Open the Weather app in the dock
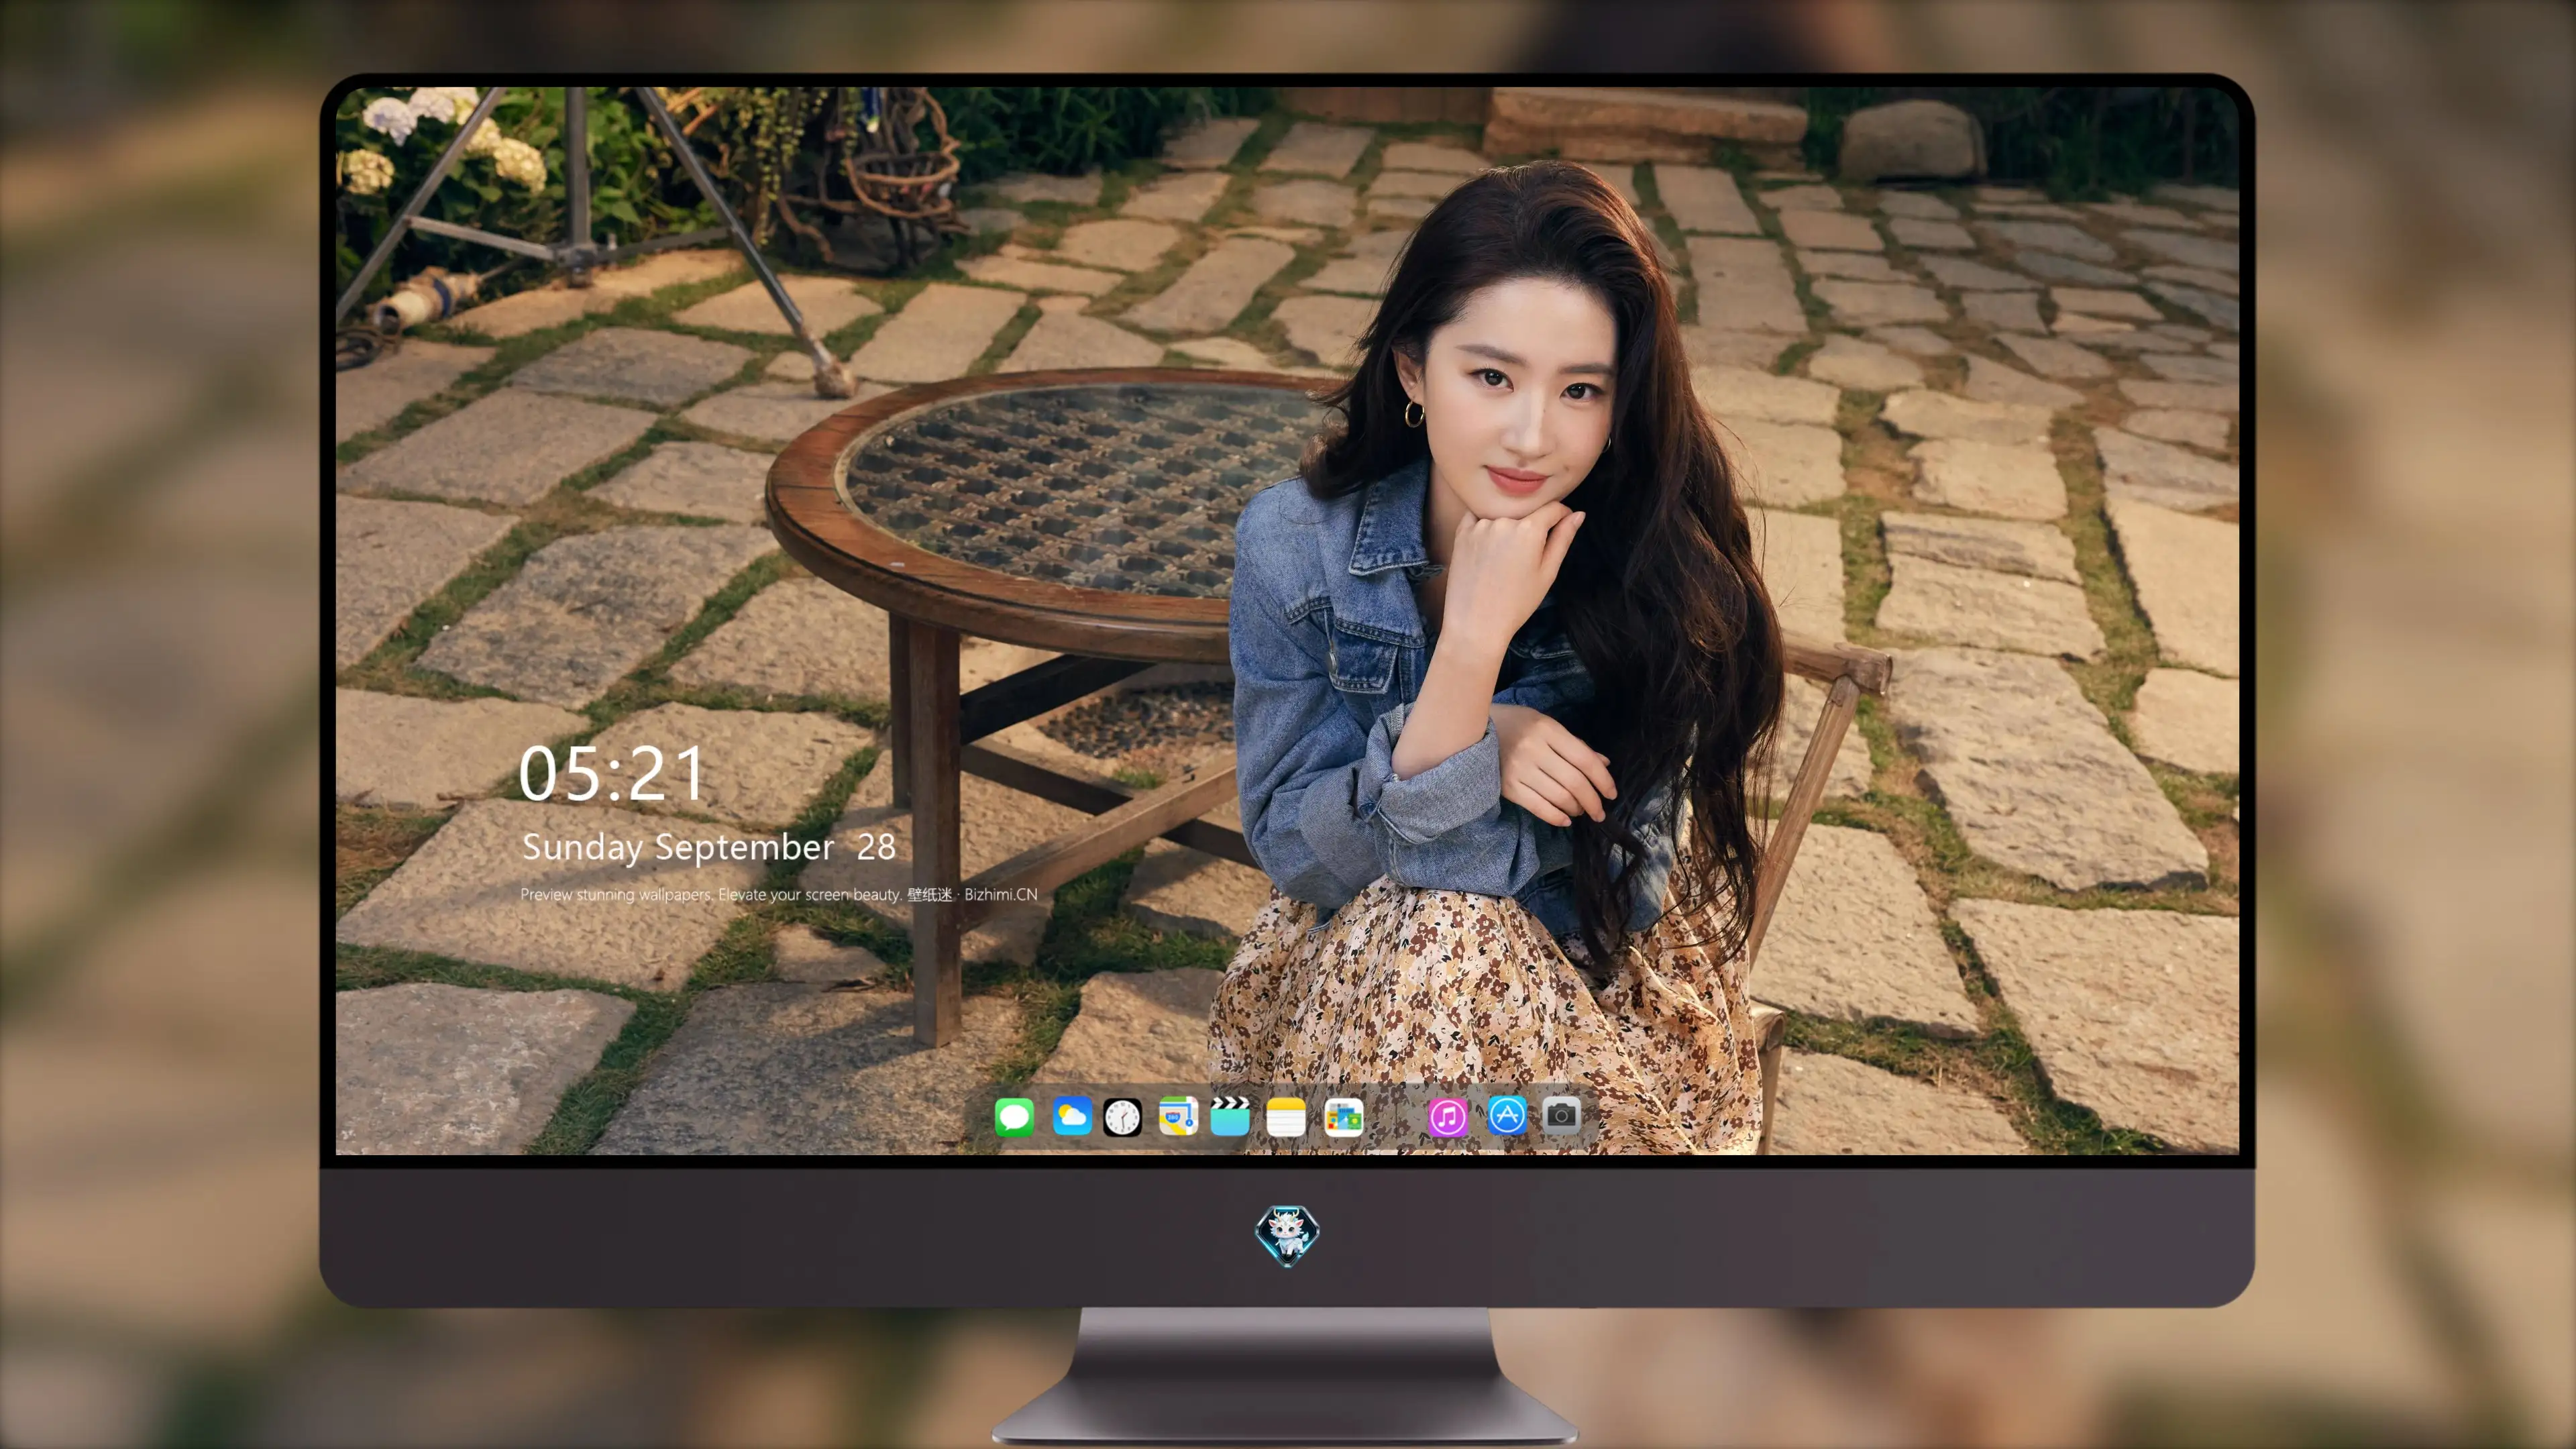Screen dimensions: 2576x1449 pos(1071,1116)
